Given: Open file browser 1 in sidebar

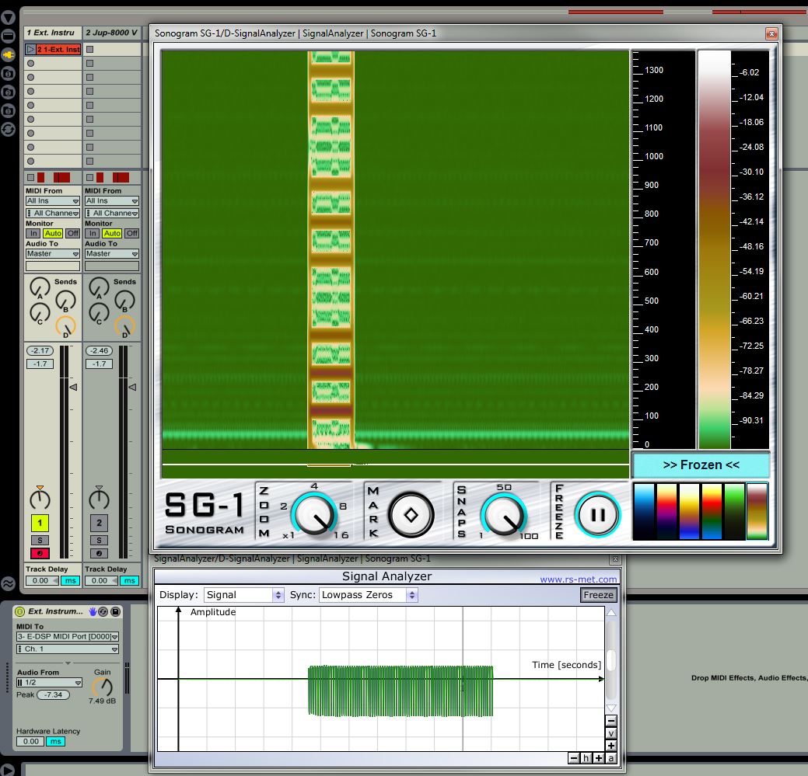Looking at the screenshot, I should tap(8, 73).
